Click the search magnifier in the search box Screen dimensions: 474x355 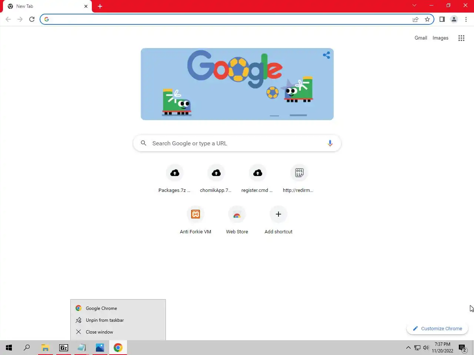(144, 143)
